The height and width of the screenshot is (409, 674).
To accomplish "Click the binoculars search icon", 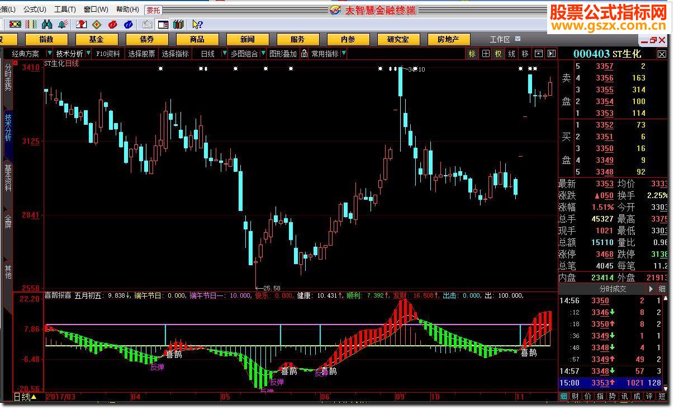I will coord(48,24).
